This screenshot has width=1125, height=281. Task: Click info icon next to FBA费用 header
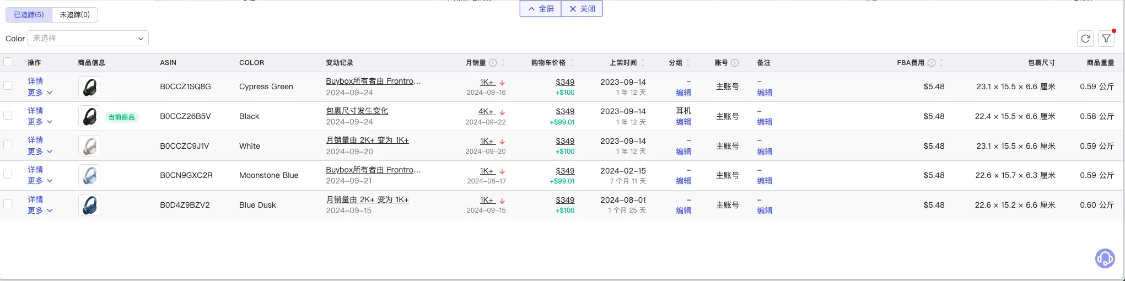pyautogui.click(x=932, y=63)
